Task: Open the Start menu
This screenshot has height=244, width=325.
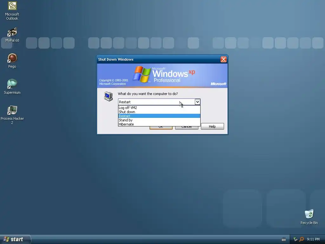Action: pos(15,239)
